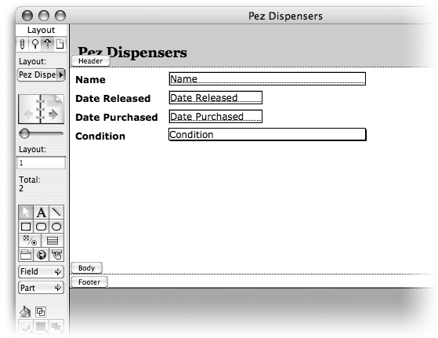Select the bold Date Purchased label
The width and height of the screenshot is (438, 338).
tap(117, 117)
